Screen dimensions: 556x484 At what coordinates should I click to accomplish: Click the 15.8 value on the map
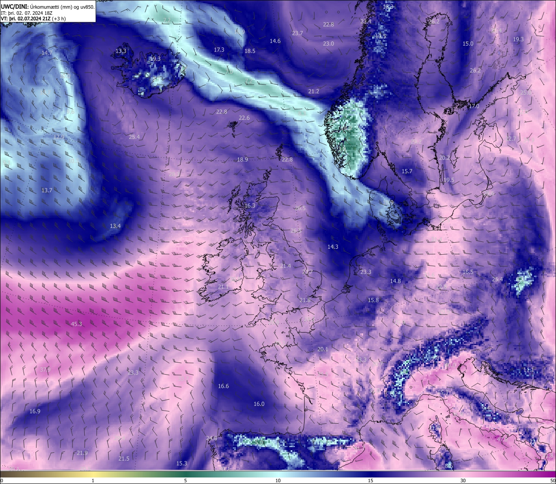click(x=373, y=300)
